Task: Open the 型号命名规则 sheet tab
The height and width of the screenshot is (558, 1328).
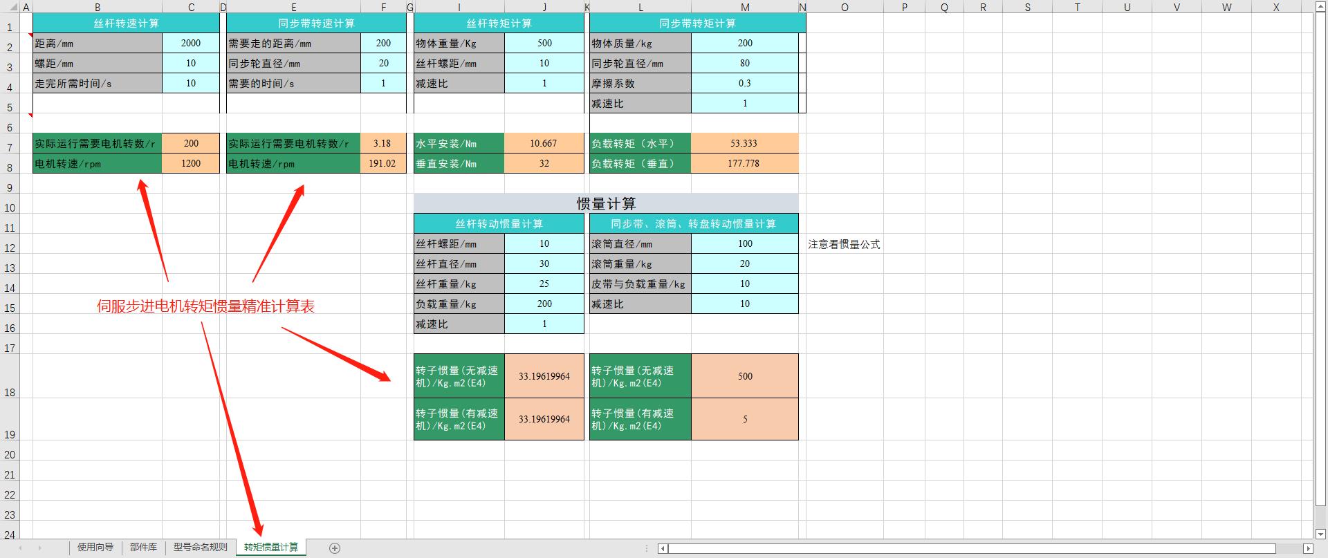Action: click(x=200, y=548)
